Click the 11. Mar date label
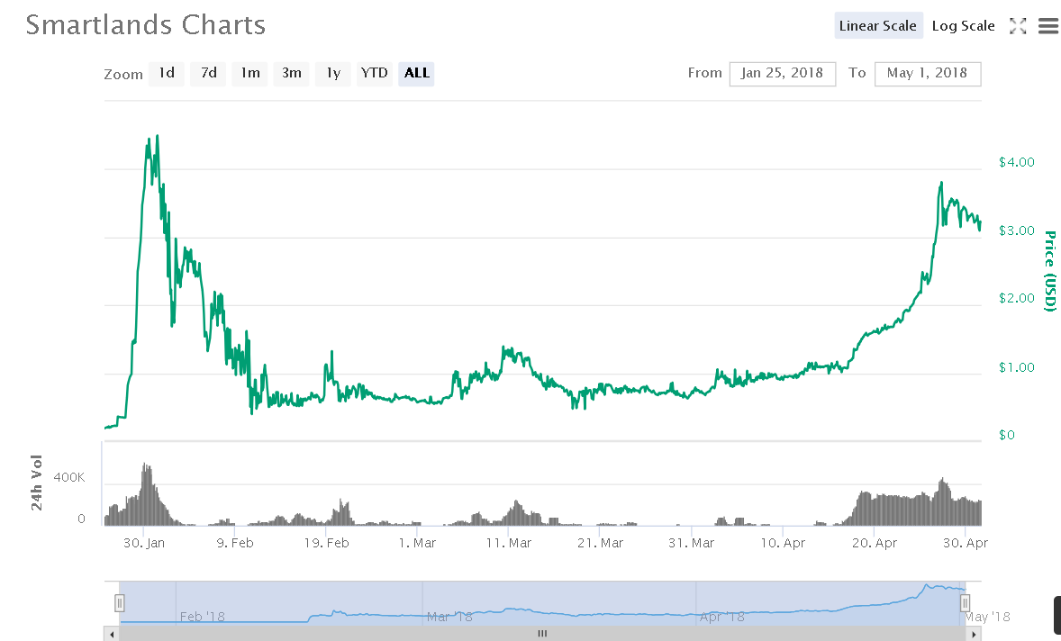This screenshot has width=1061, height=641. click(x=508, y=543)
